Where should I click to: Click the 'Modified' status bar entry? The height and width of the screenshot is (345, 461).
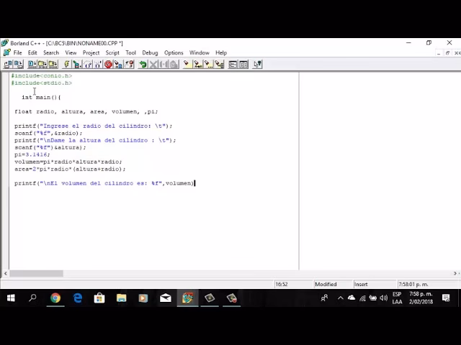pos(326,285)
